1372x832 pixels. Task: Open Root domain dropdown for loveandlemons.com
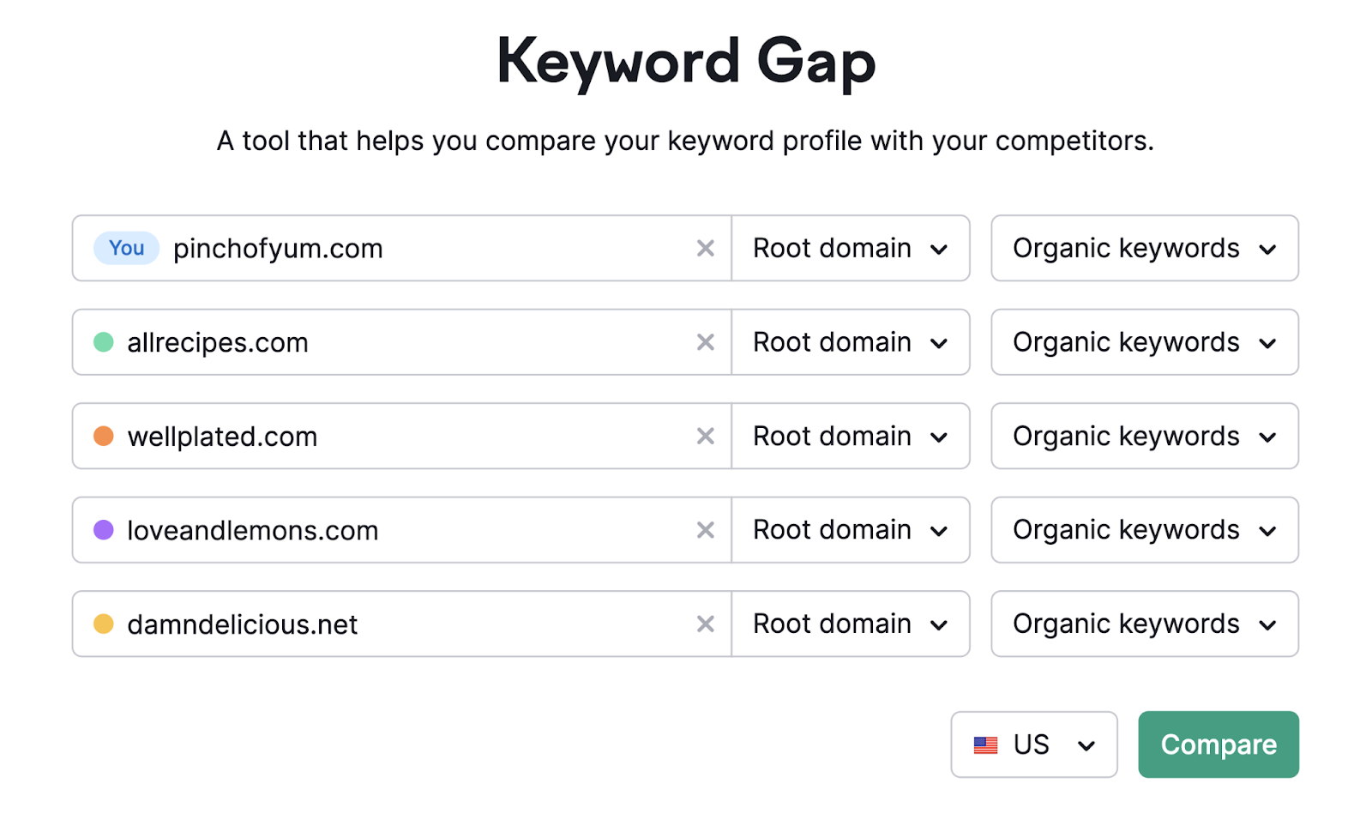click(850, 530)
